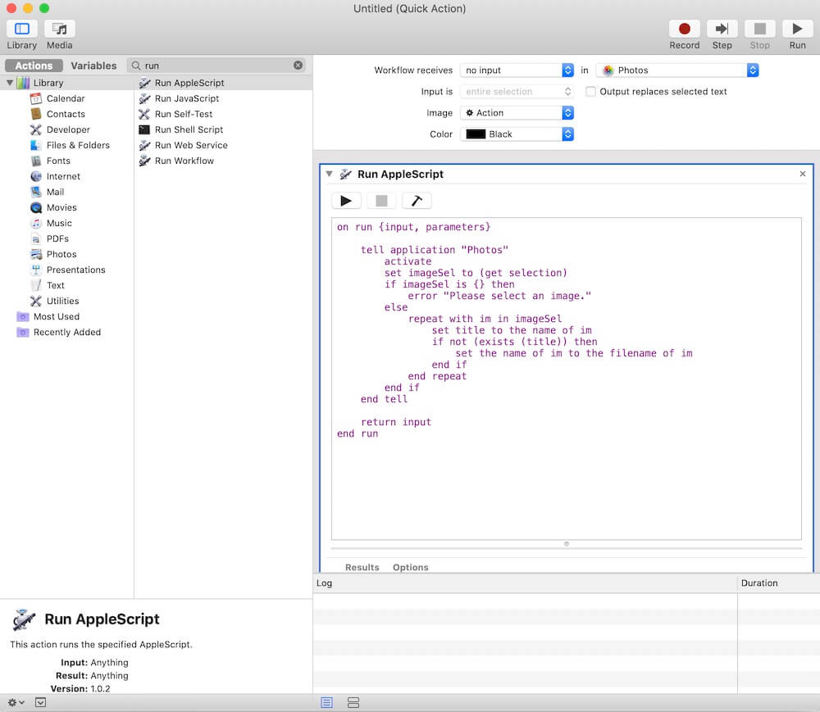Click into the actions search field
Screen dimensions: 820x712
click(x=217, y=66)
